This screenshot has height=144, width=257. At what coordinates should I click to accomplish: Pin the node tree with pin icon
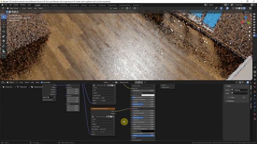click(x=145, y=82)
